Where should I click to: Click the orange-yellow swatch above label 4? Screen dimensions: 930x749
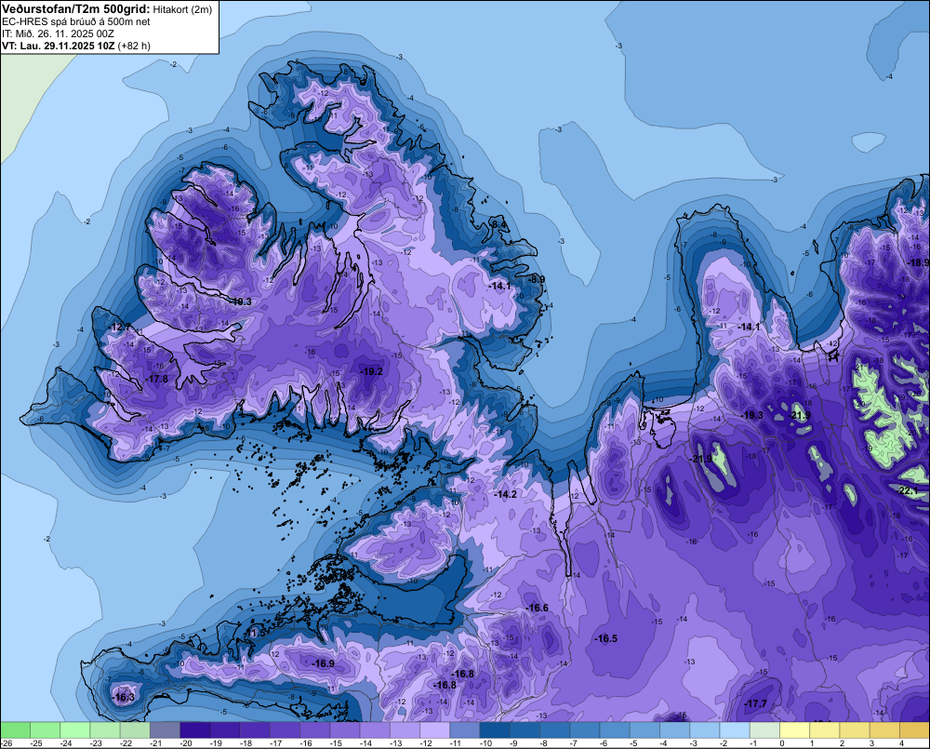(x=914, y=729)
